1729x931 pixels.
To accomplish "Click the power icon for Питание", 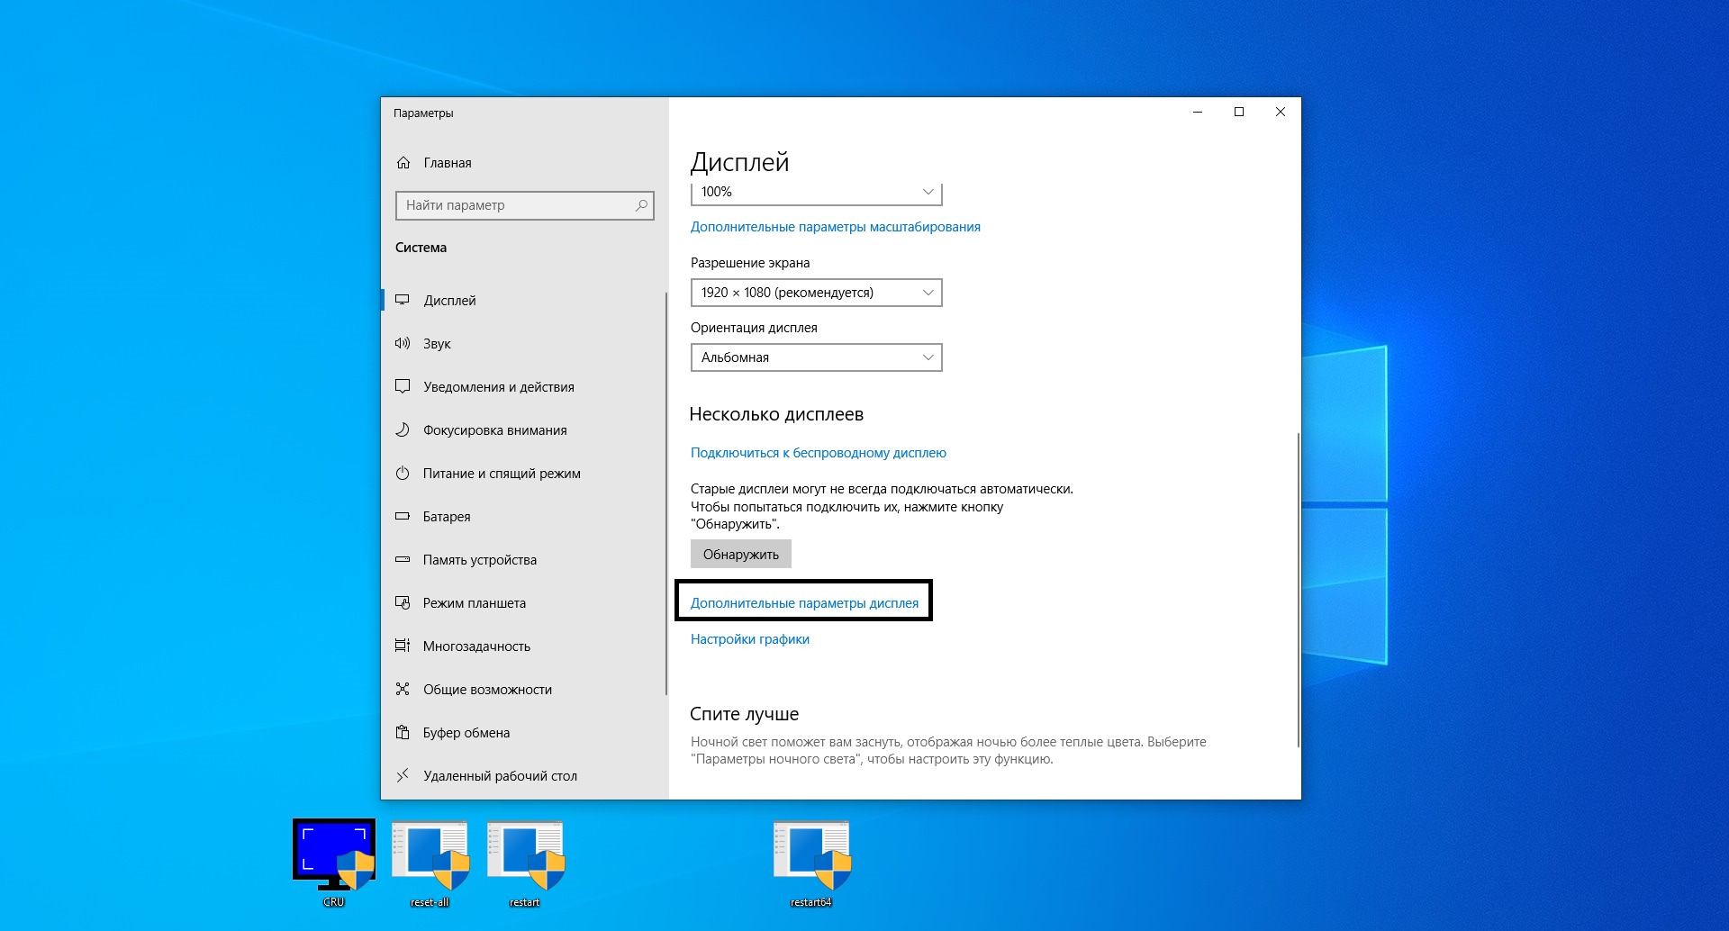I will [403, 473].
